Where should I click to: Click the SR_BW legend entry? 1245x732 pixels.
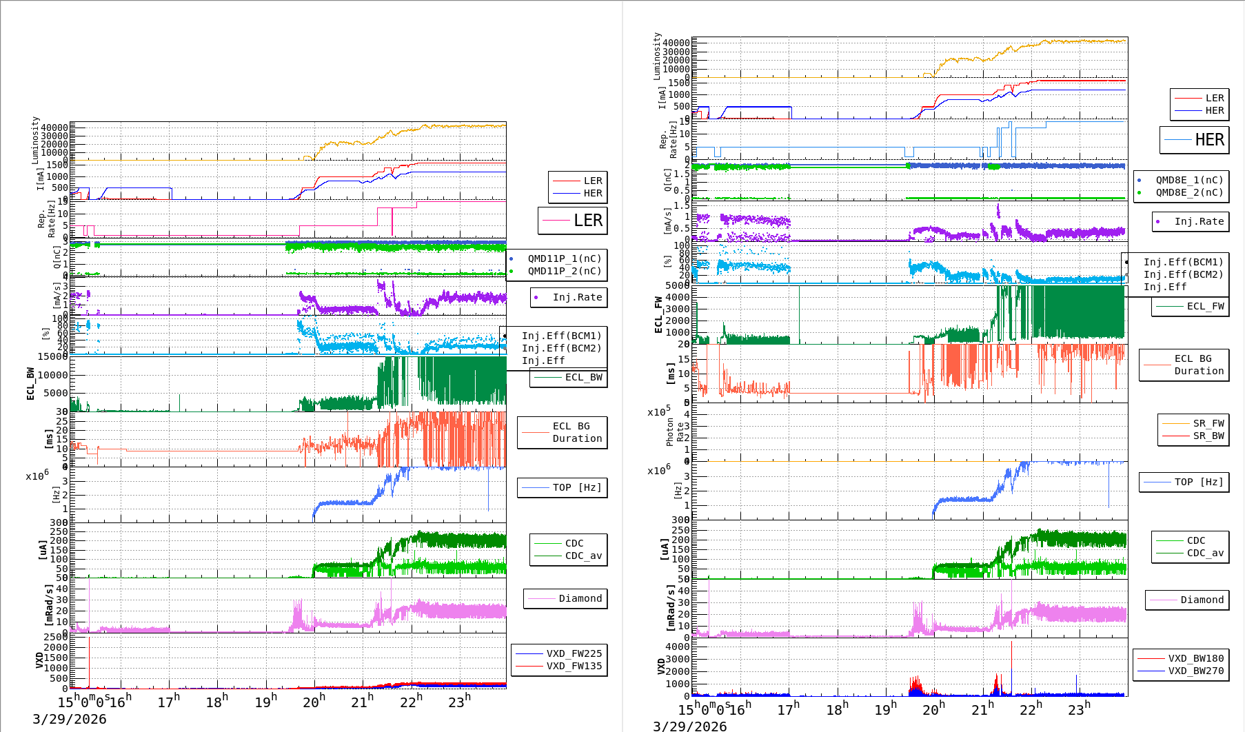[x=1208, y=436]
